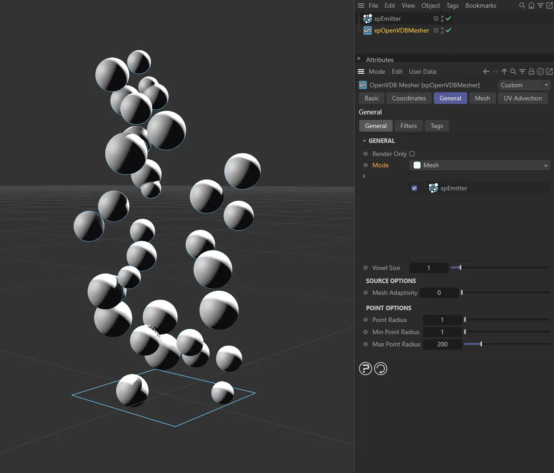Image resolution: width=554 pixels, height=473 pixels.
Task: Collapse the GENERAL section disclosure arrow
Action: (x=365, y=141)
